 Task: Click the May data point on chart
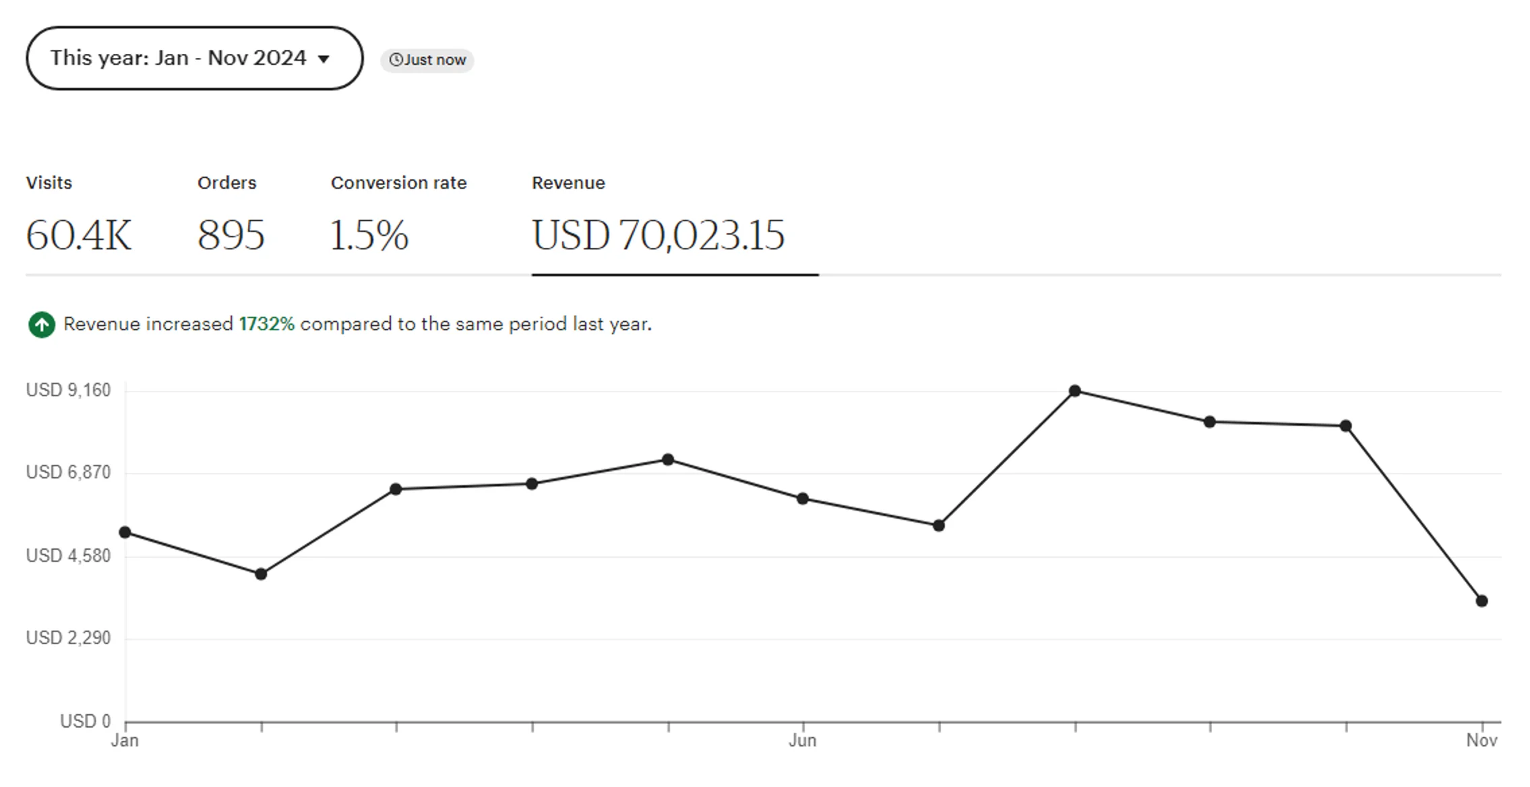pos(668,460)
